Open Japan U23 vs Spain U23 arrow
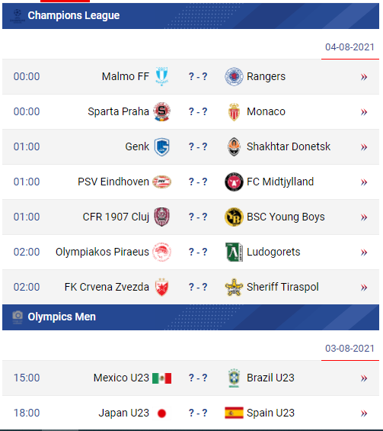The image size is (383, 431). [x=364, y=413]
